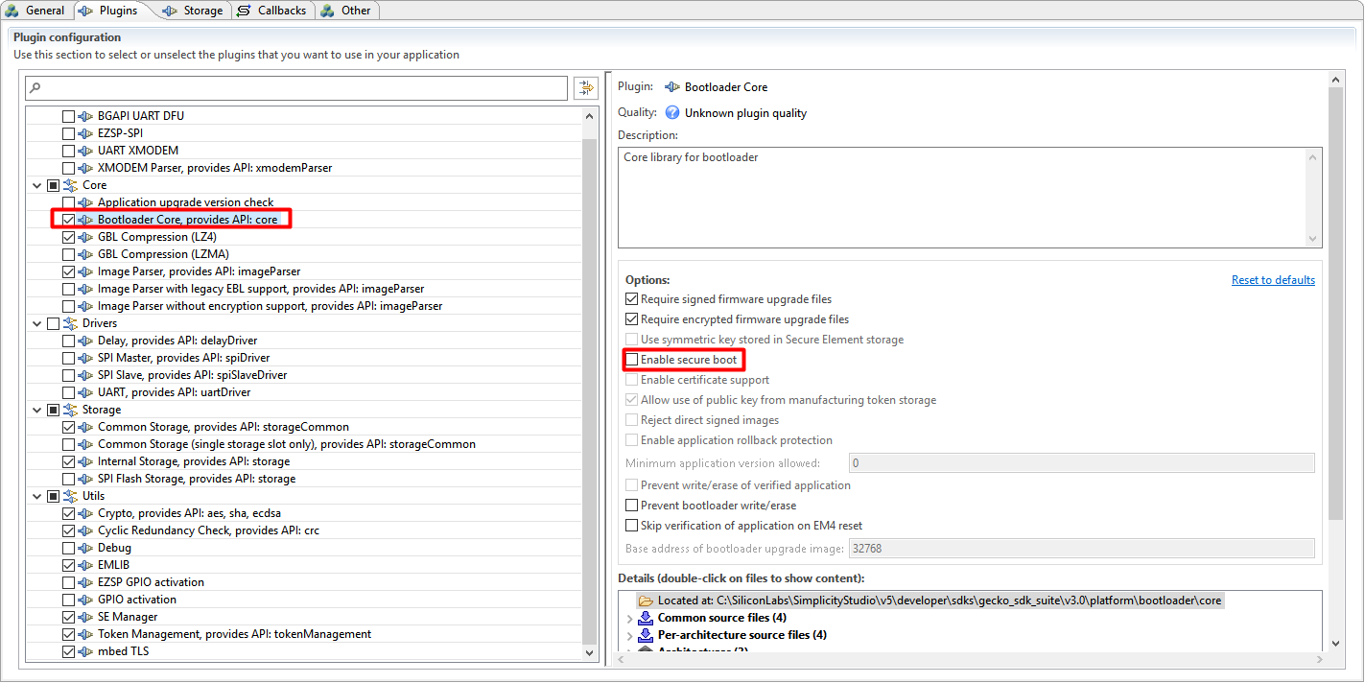Viewport: 1365px width, 683px height.
Task: Switch to the Plugins tab
Action: click(108, 11)
